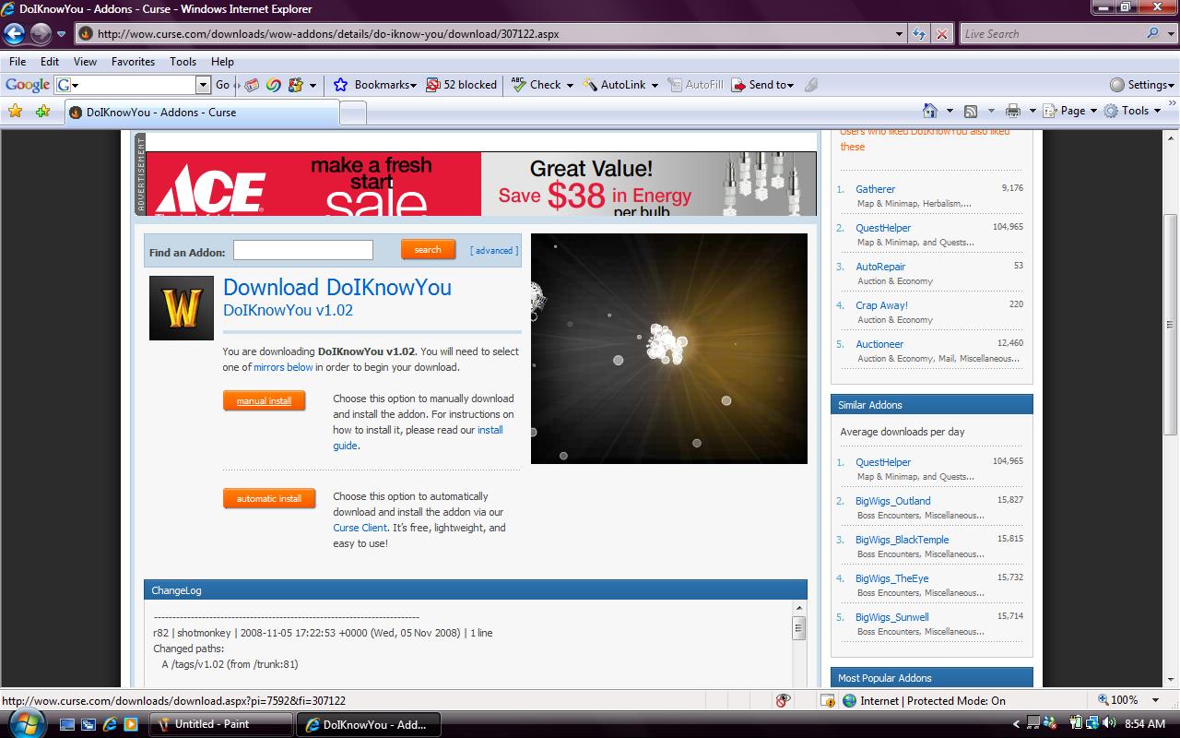The width and height of the screenshot is (1180, 738).
Task: Click the advanced search link
Action: (x=494, y=250)
